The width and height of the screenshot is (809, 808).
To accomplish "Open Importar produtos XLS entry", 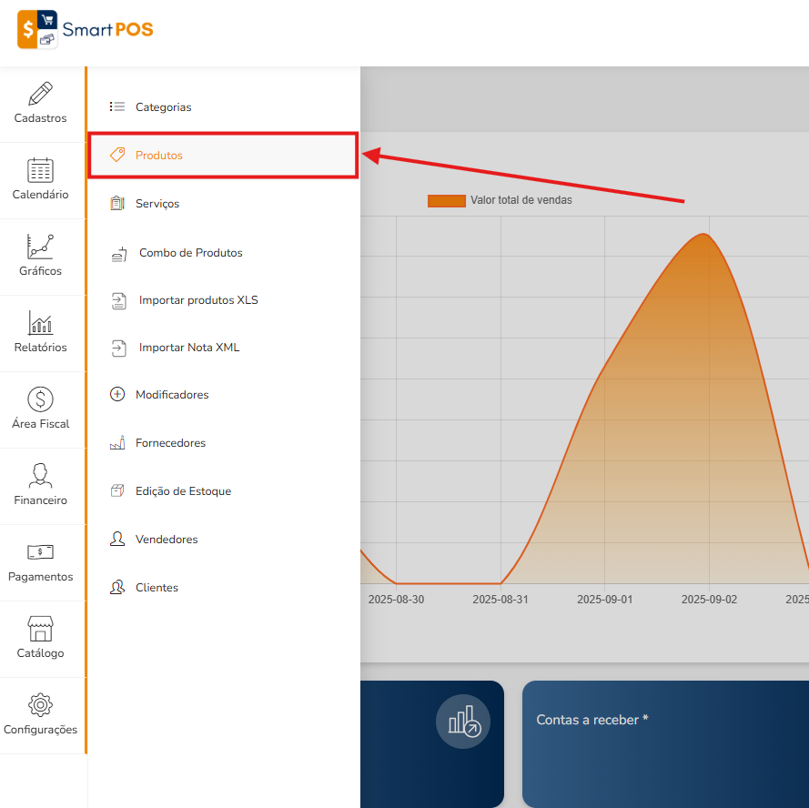I will point(224,300).
